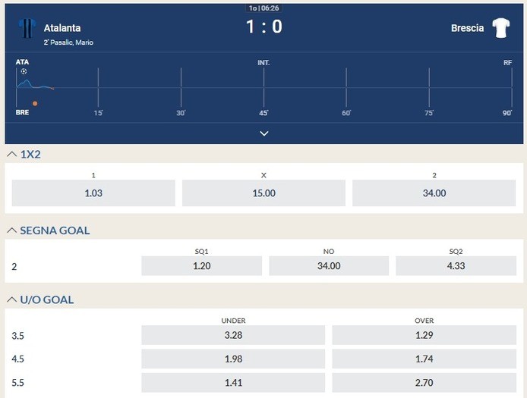Screen dimensions: 527x398
Task: Click the Brescia white jersey icon
Action: click(500, 28)
